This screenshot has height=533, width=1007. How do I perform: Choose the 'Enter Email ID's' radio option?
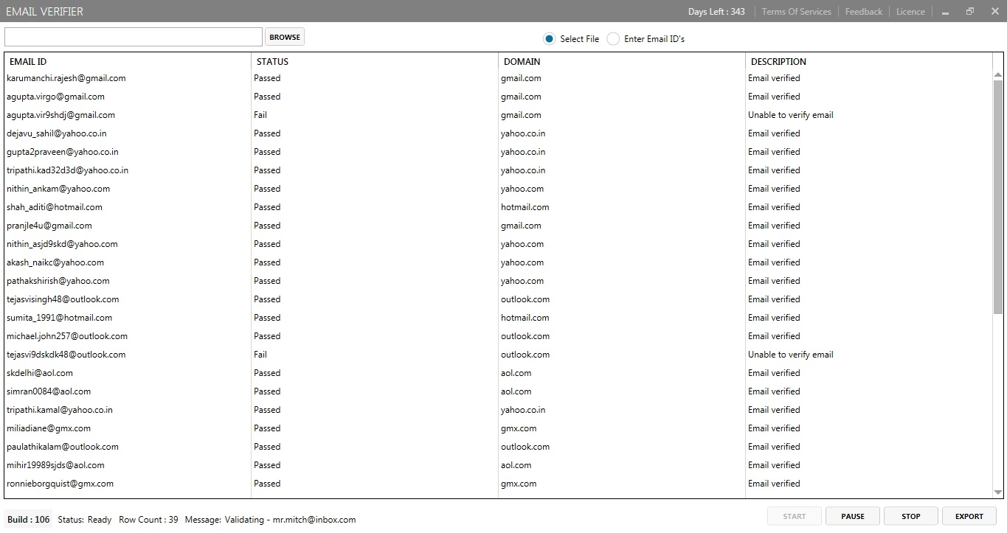[613, 39]
